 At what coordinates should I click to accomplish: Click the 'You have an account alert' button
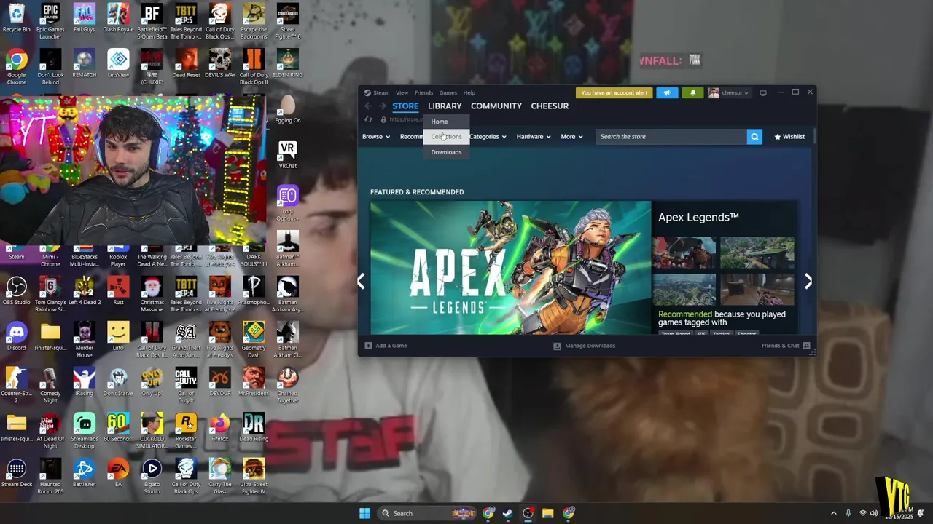(x=614, y=92)
